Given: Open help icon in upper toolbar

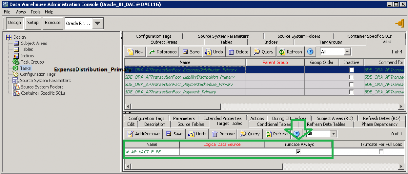Looking at the screenshot, I should pos(310,52).
